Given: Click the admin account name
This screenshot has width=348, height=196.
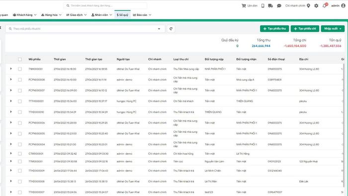Looking at the screenshot, I should point(335,6).
